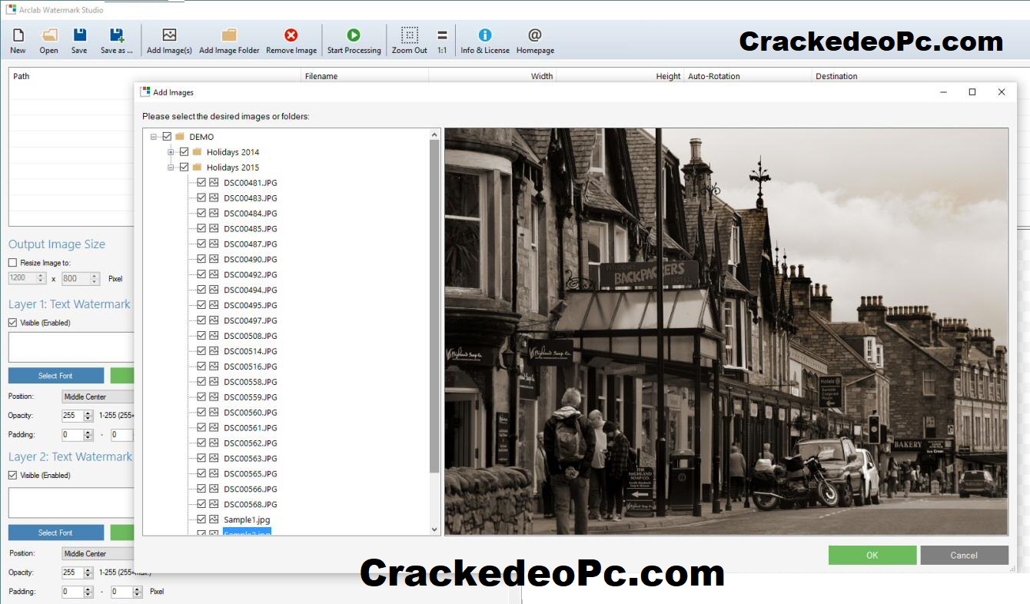Select DSC00565.JPG in the tree
Viewport: 1030px width, 604px height.
(251, 473)
